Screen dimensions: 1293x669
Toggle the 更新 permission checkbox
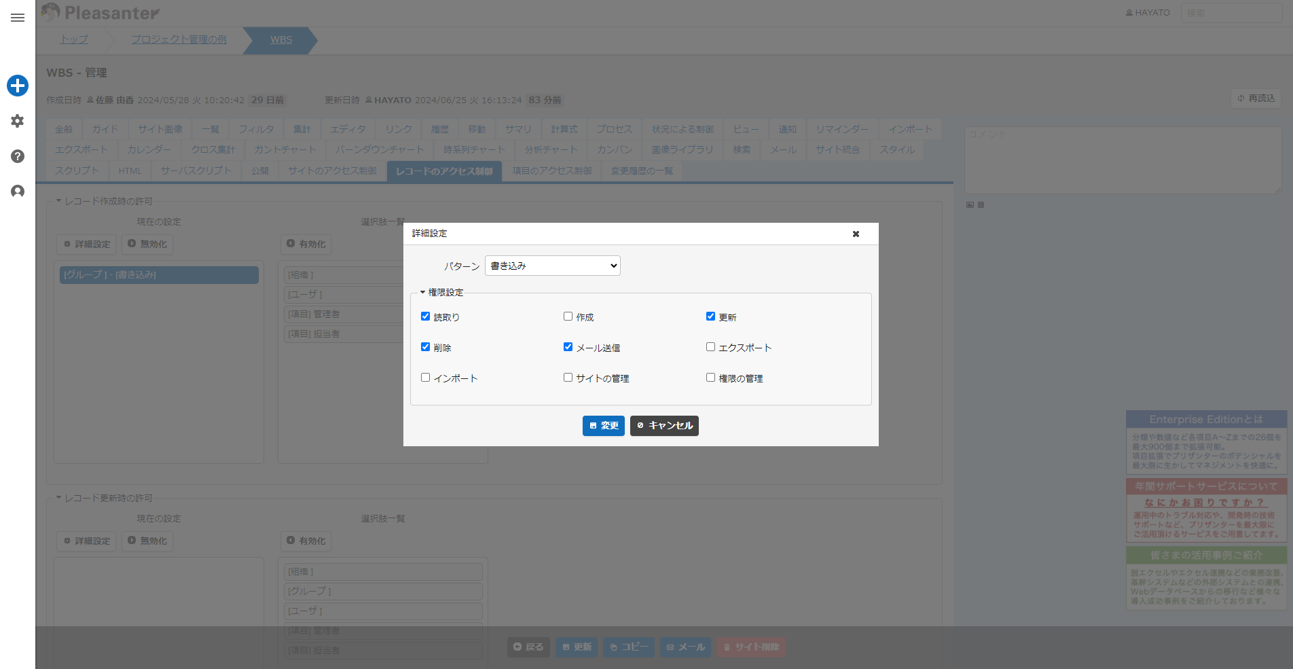click(710, 317)
